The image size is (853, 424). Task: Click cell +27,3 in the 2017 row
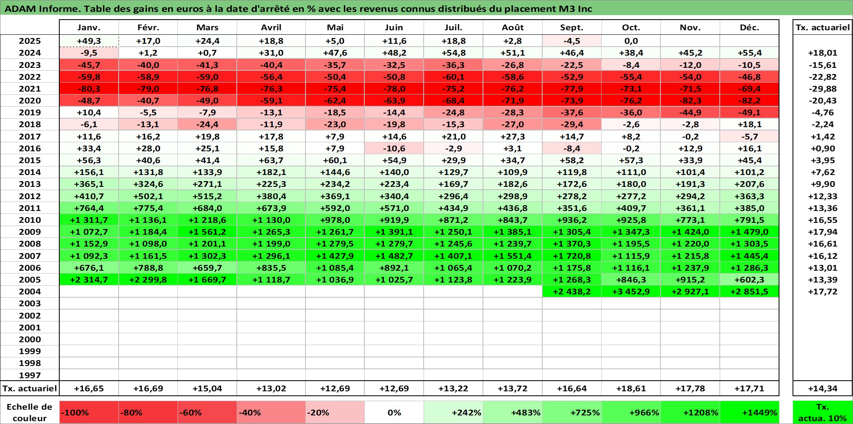click(513, 137)
